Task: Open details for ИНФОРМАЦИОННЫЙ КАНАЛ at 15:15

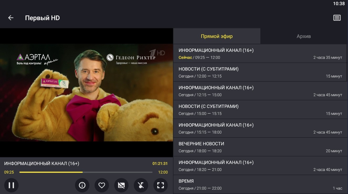Action: 260,128
